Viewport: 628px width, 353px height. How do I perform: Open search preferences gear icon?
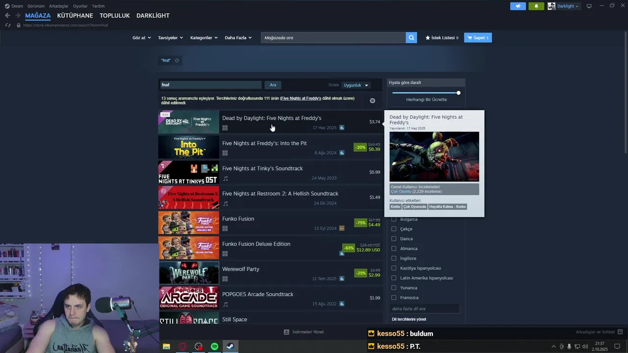[372, 101]
